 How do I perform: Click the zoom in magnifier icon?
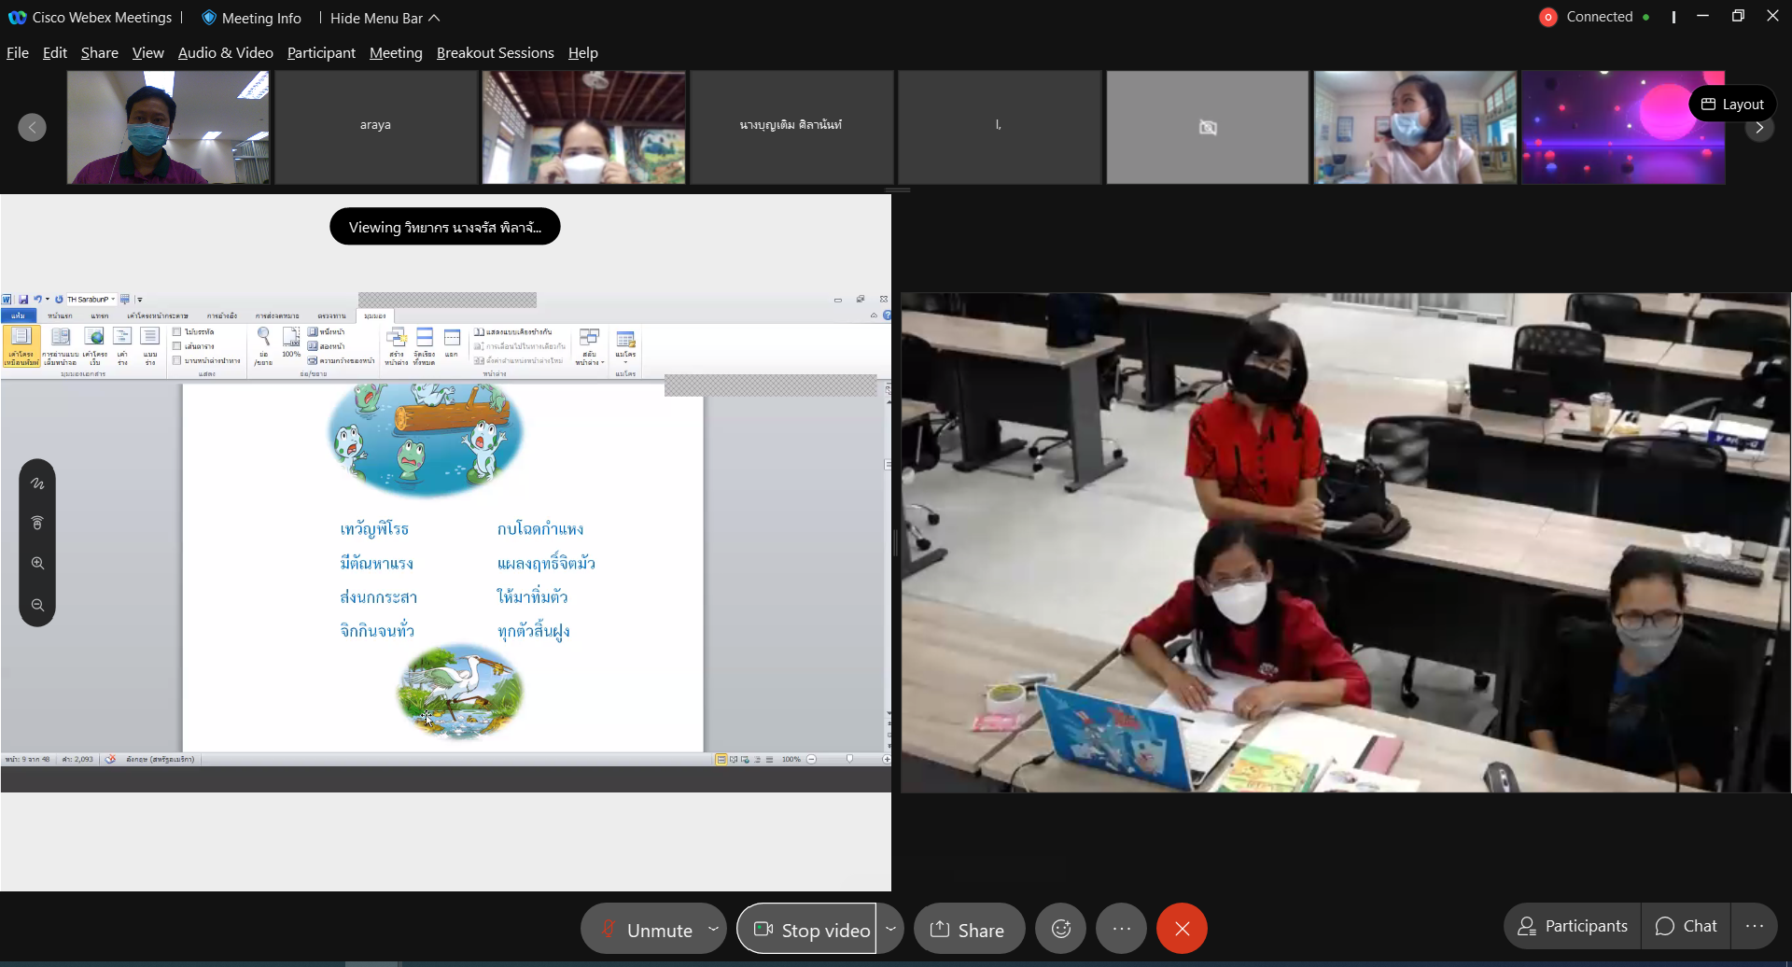click(37, 563)
